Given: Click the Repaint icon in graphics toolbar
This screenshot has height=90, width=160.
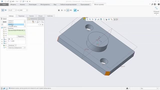Looking at the screenshot, I should (x=95, y=19).
